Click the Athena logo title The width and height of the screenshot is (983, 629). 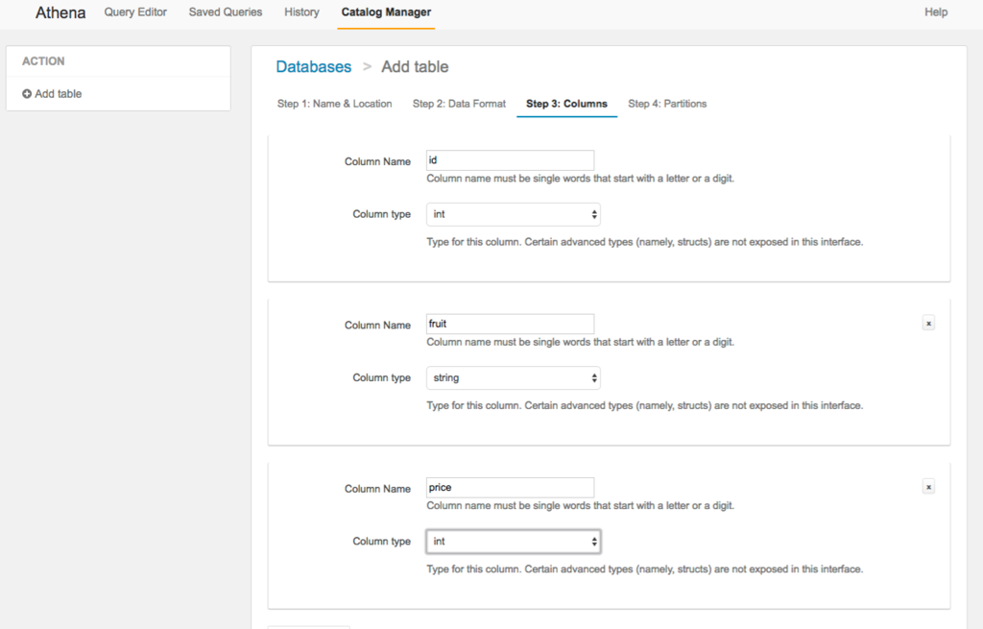pos(60,12)
